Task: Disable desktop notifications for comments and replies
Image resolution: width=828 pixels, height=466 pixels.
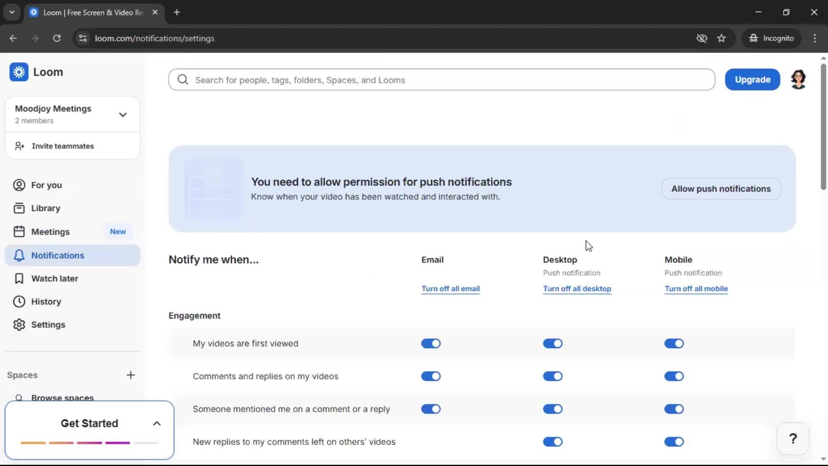Action: 552,376
